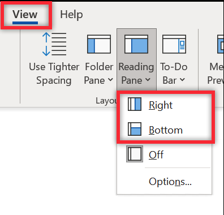Screen dimensions: 224x215
Task: Expand the Folder Pane dropdown chevron
Action: click(110, 80)
